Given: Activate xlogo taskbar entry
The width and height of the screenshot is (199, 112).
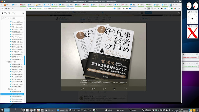Looking at the screenshot, I should point(132,110).
